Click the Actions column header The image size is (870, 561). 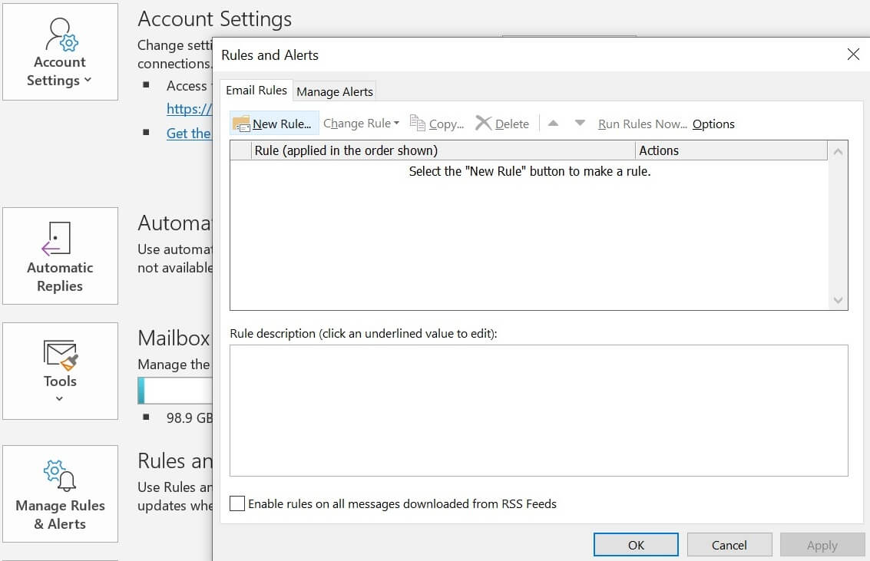pos(731,150)
